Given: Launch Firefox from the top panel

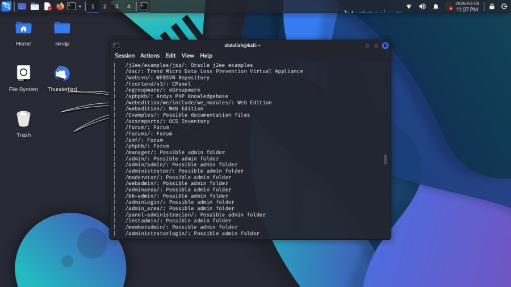Looking at the screenshot, I should click(x=61, y=6).
